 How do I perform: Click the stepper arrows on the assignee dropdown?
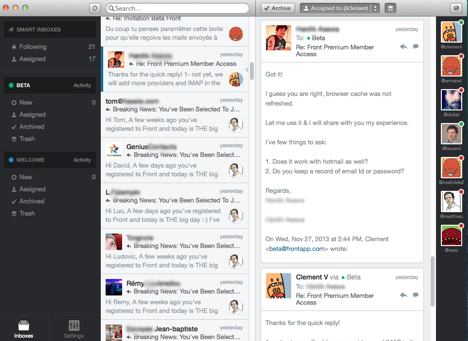[375, 8]
